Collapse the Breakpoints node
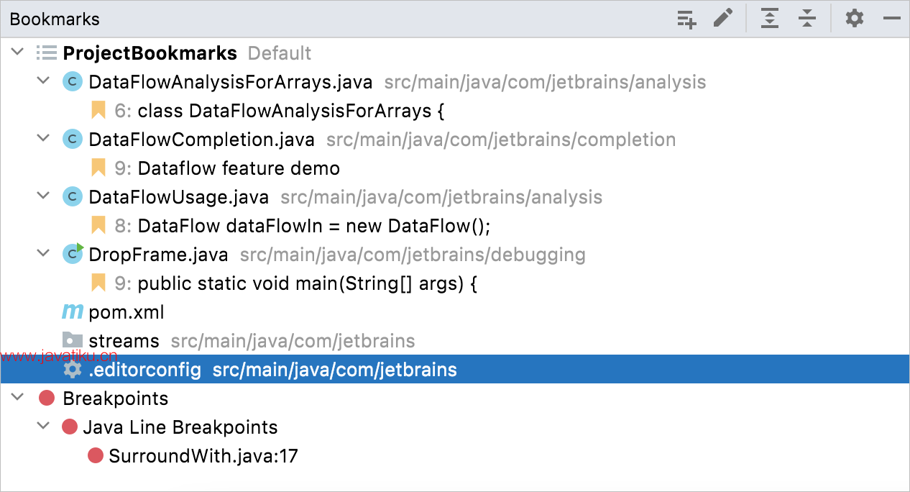Screen dimensions: 910x492 pos(18,398)
